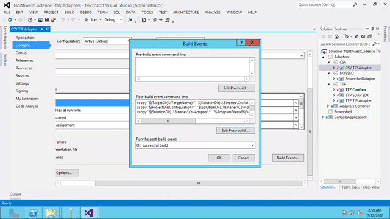390x219 pixels.
Task: Open the Run the post-build event dropdown
Action: (252, 145)
